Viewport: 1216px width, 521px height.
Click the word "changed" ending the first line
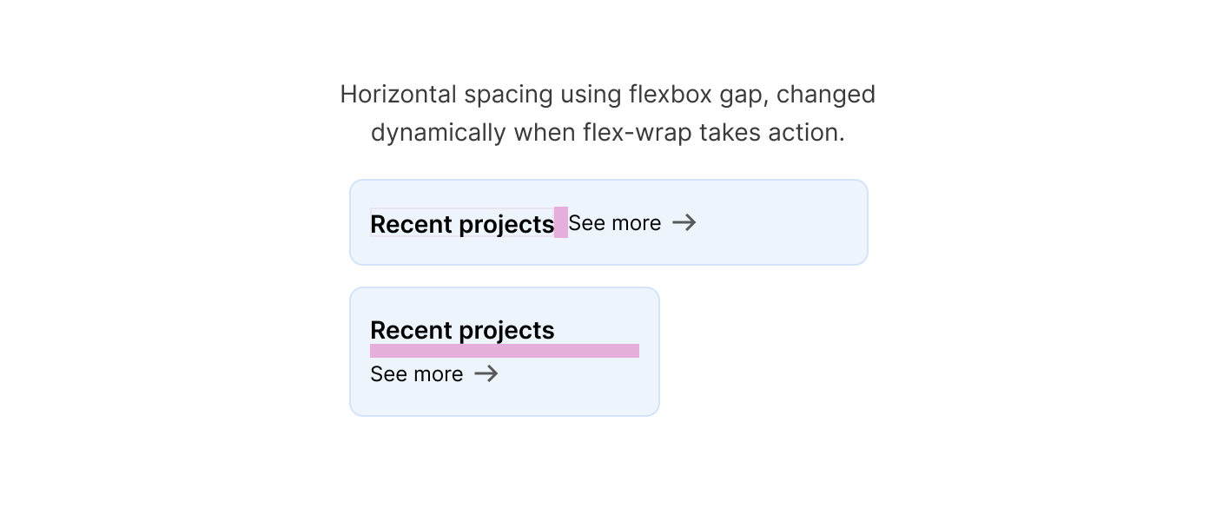click(825, 94)
